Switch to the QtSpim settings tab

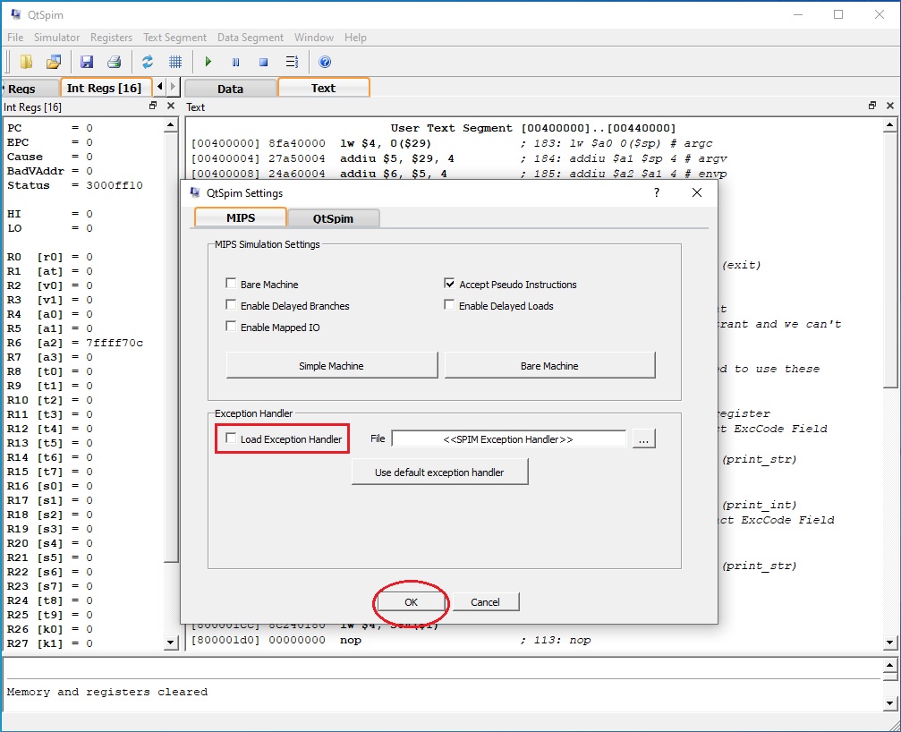pyautogui.click(x=333, y=219)
